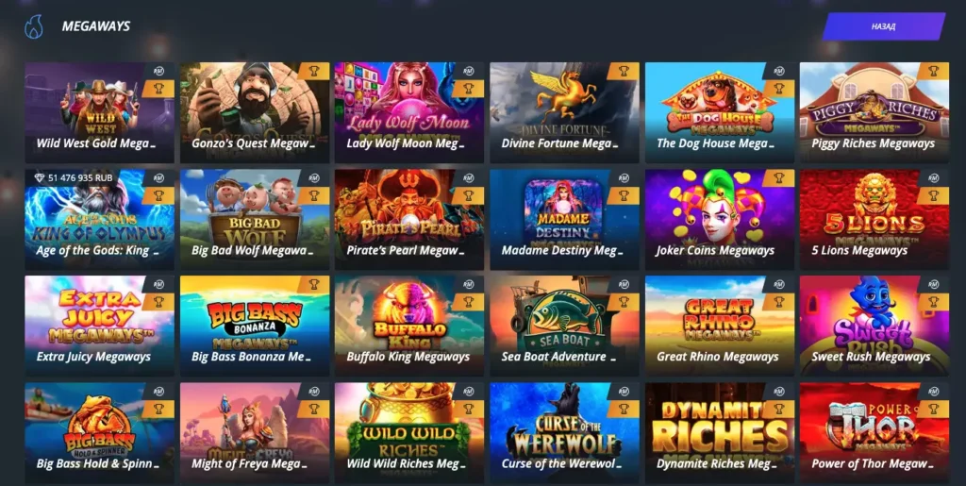
Task: Open Curse of the Werewolf game
Action: [564, 433]
